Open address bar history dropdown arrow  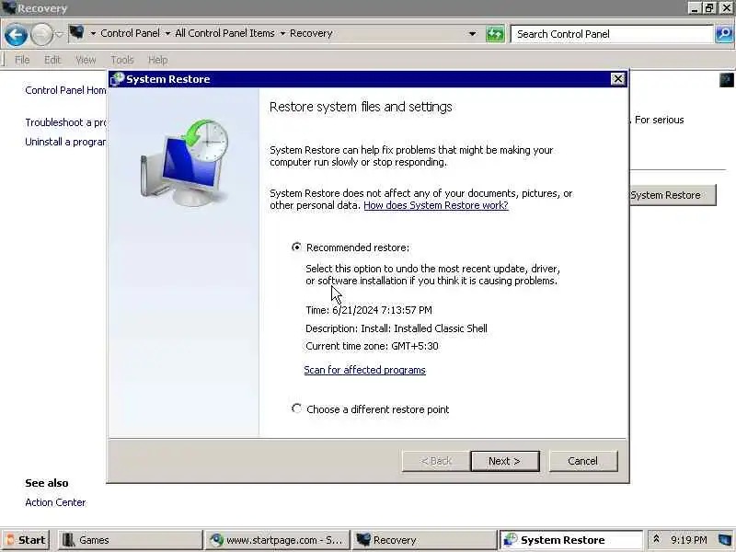click(472, 34)
